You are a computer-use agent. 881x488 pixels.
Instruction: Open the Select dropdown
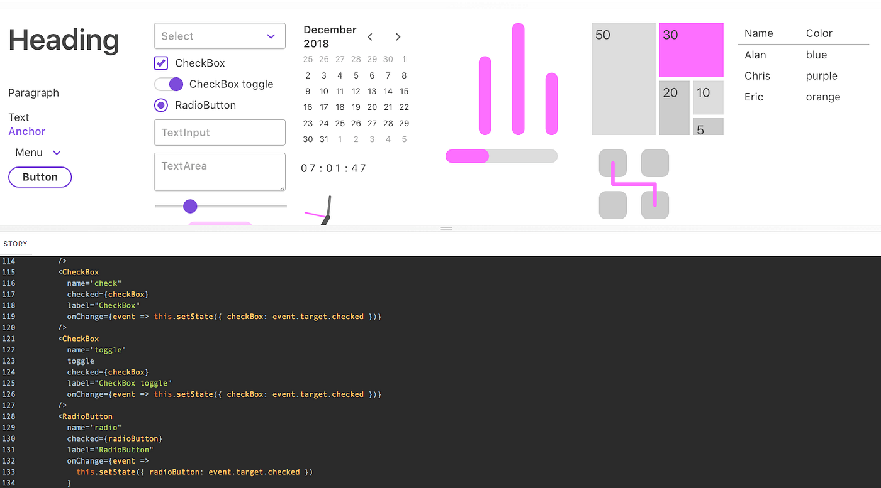click(x=219, y=36)
